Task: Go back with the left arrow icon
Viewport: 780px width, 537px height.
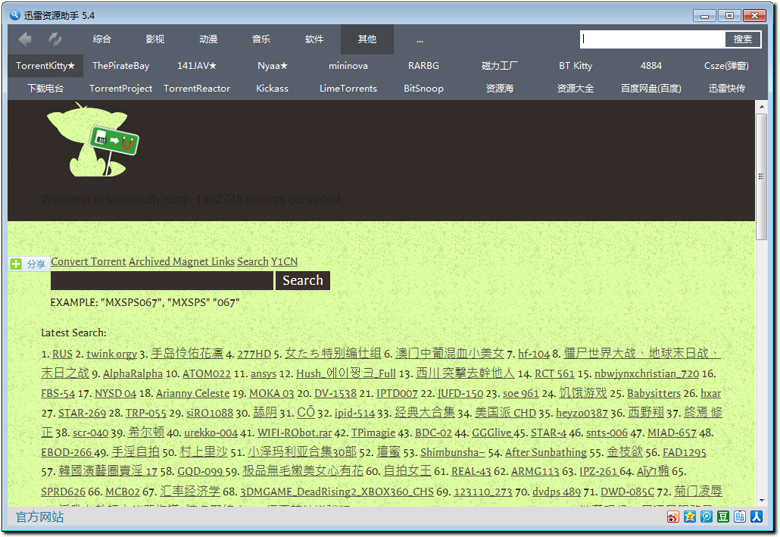Action: coord(24,39)
